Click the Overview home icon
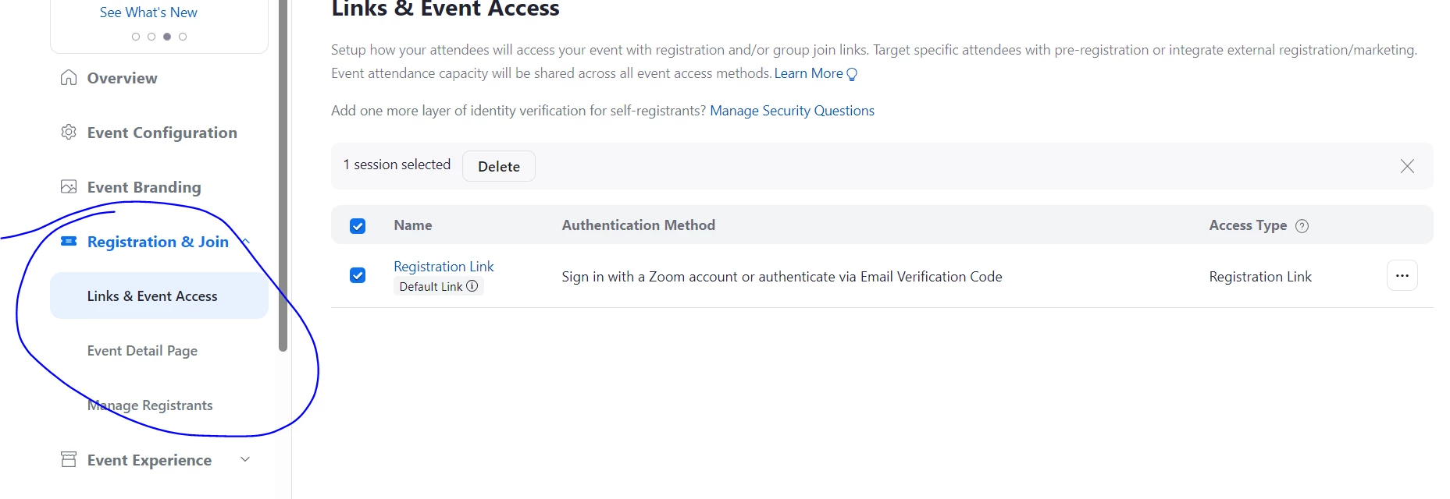The image size is (1450, 499). [69, 78]
